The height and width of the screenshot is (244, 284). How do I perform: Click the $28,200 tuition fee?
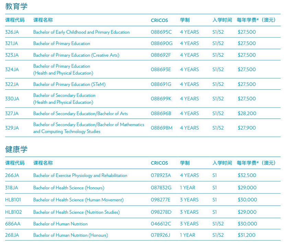tap(247, 114)
